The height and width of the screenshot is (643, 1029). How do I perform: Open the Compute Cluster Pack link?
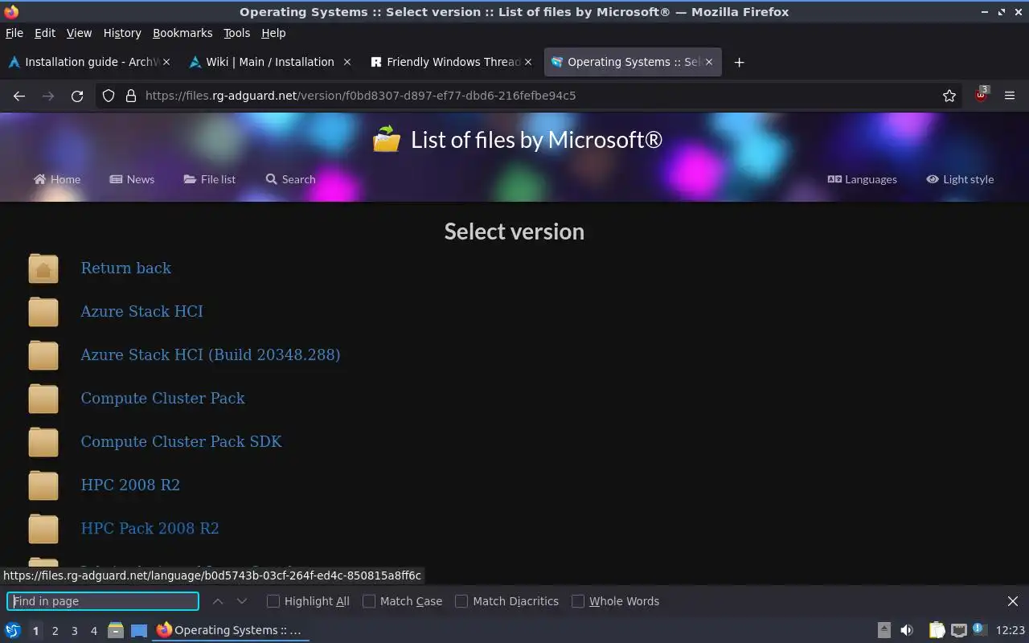162,399
